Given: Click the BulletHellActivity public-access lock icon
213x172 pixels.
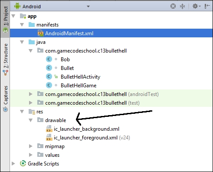Looking at the screenshot, I should coord(56,76).
